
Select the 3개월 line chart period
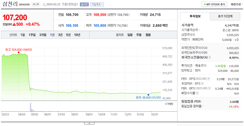coord(43,35)
